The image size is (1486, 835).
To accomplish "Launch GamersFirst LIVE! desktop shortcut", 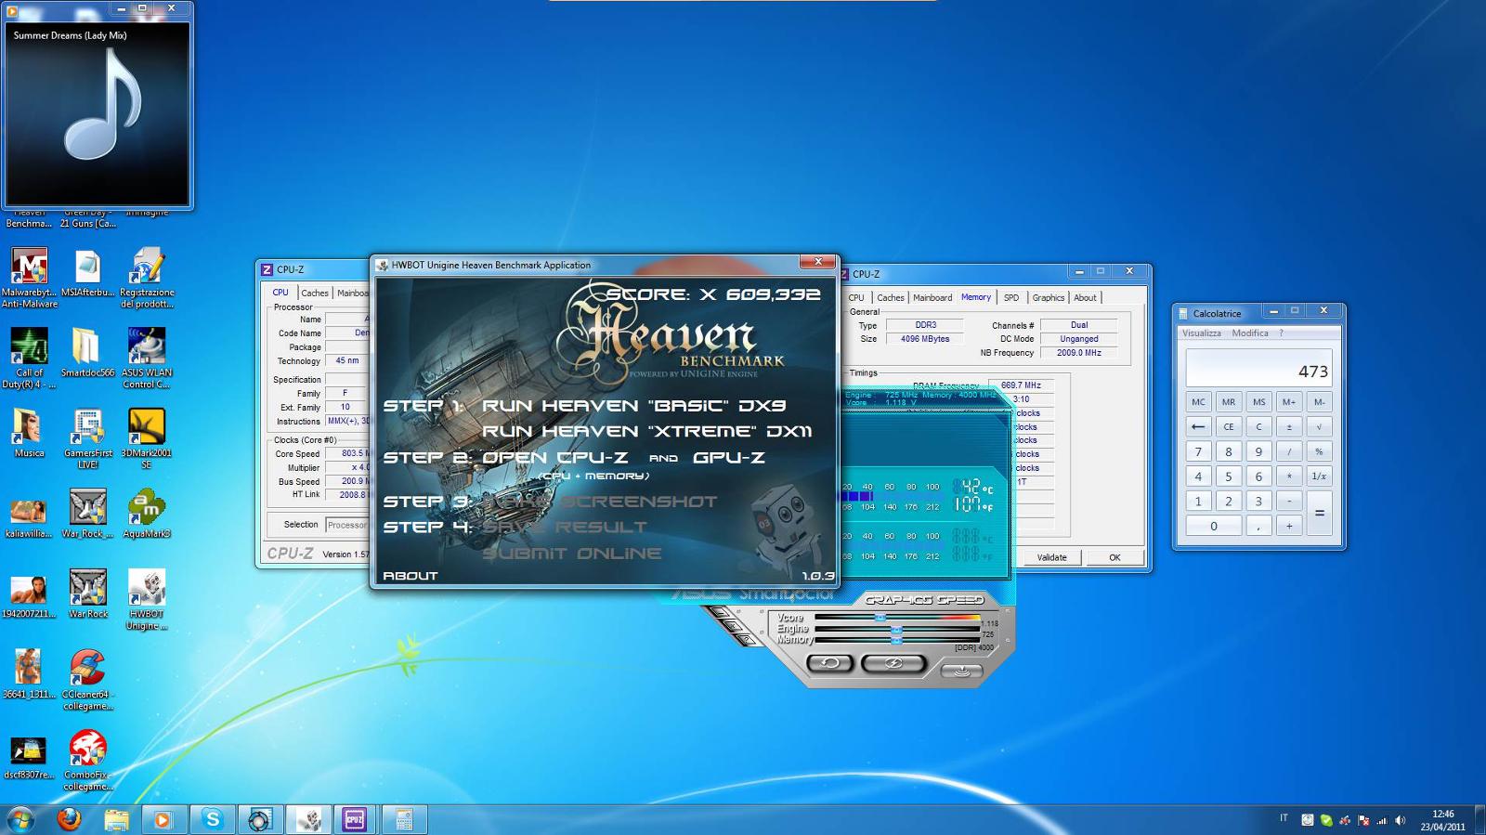I will 87,438.
